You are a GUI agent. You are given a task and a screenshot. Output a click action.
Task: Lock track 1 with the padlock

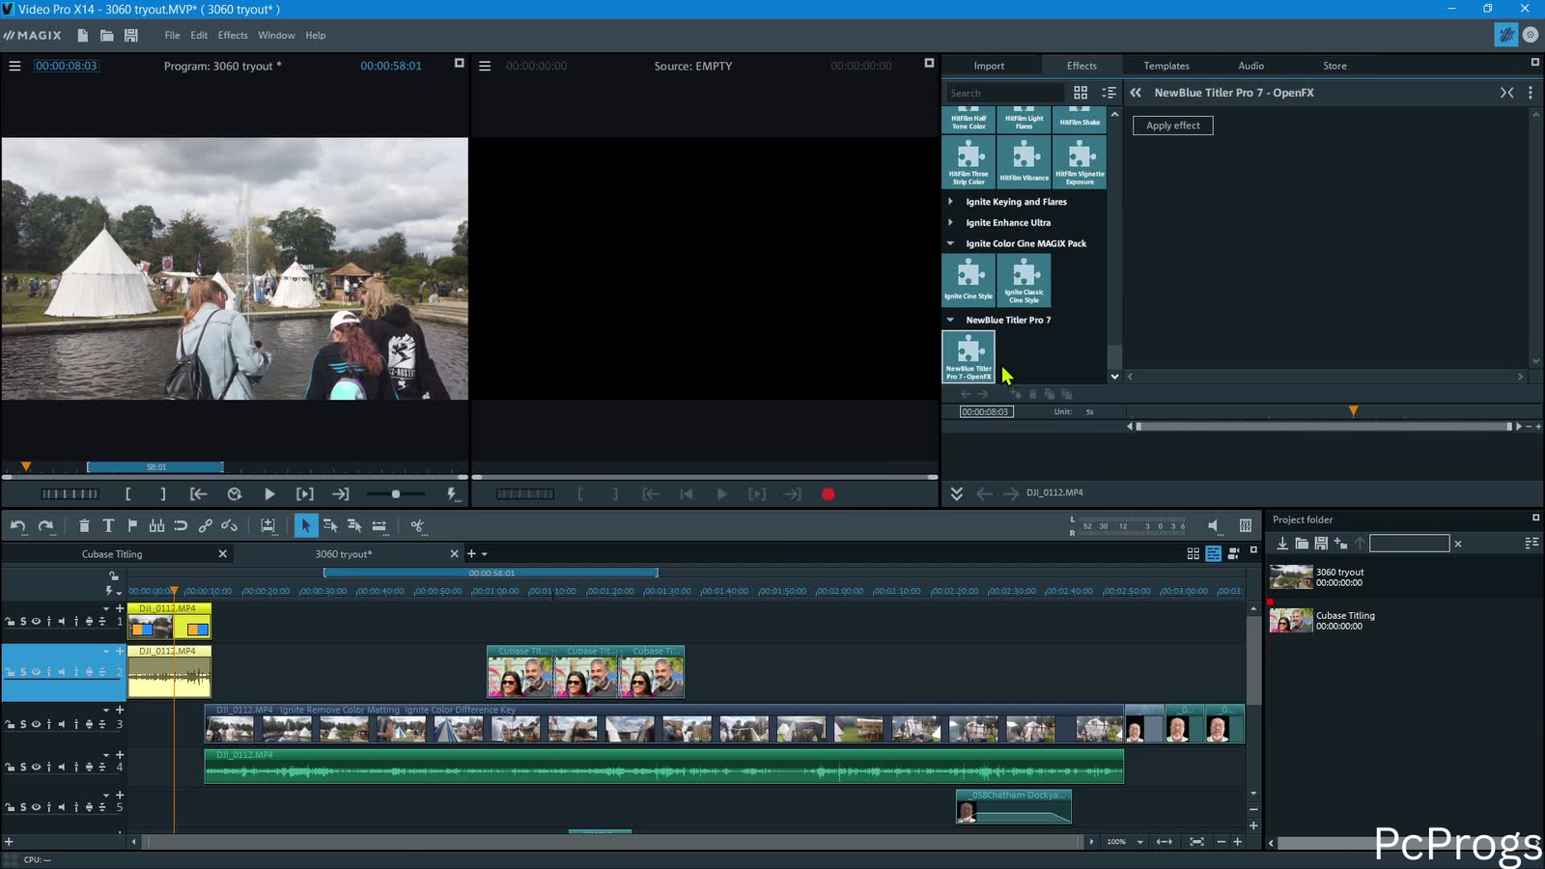[x=10, y=621]
